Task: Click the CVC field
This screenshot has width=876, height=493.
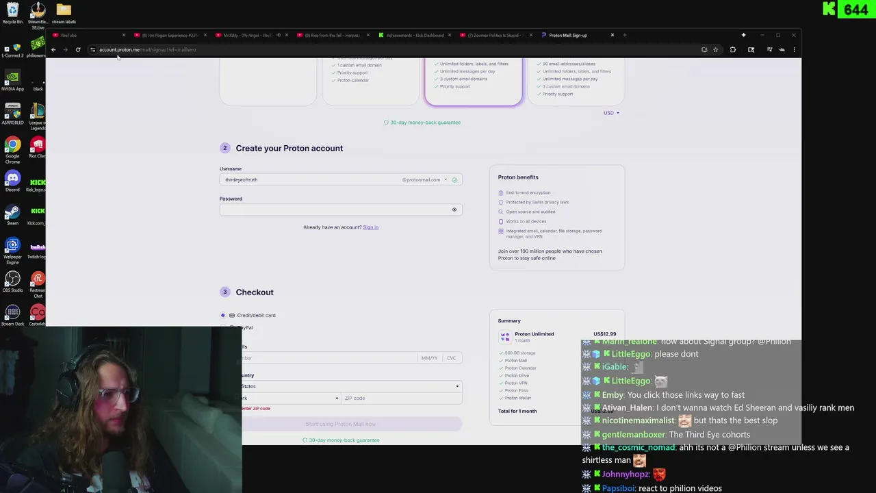Action: pos(451,358)
